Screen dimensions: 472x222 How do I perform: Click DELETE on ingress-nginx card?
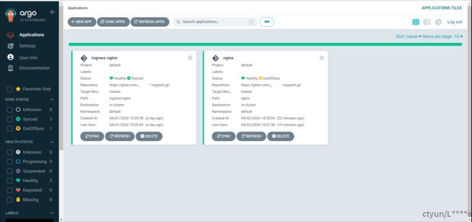click(149, 137)
